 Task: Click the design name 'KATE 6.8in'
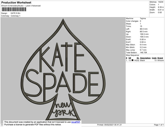tap(16, 13)
